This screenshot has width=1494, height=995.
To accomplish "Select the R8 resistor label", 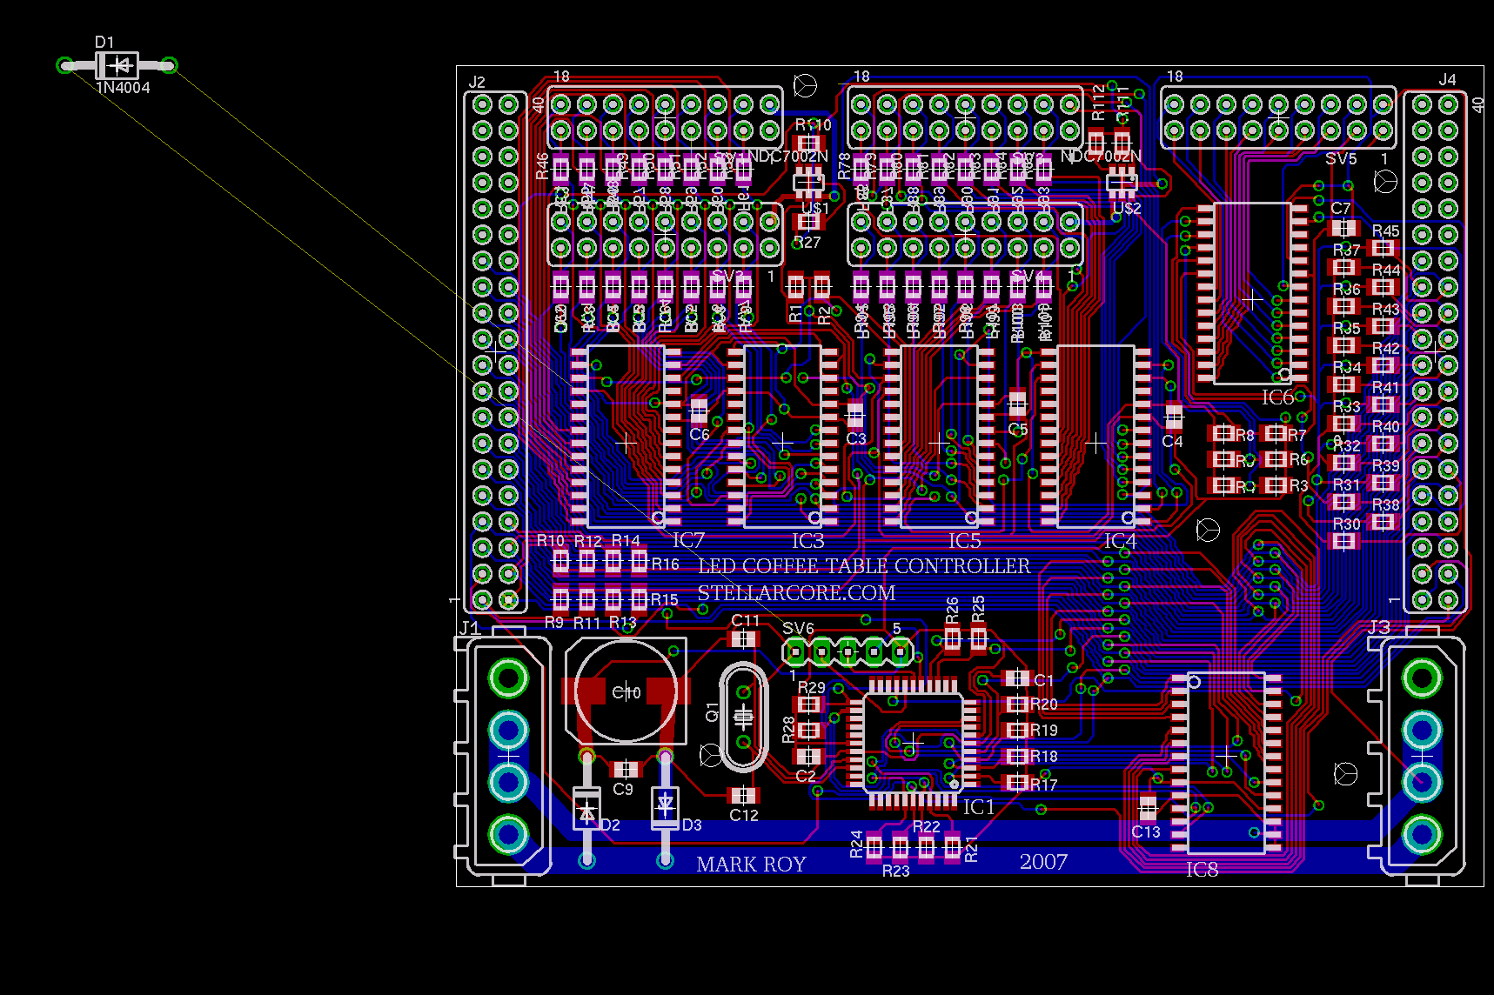I will pos(1245,435).
